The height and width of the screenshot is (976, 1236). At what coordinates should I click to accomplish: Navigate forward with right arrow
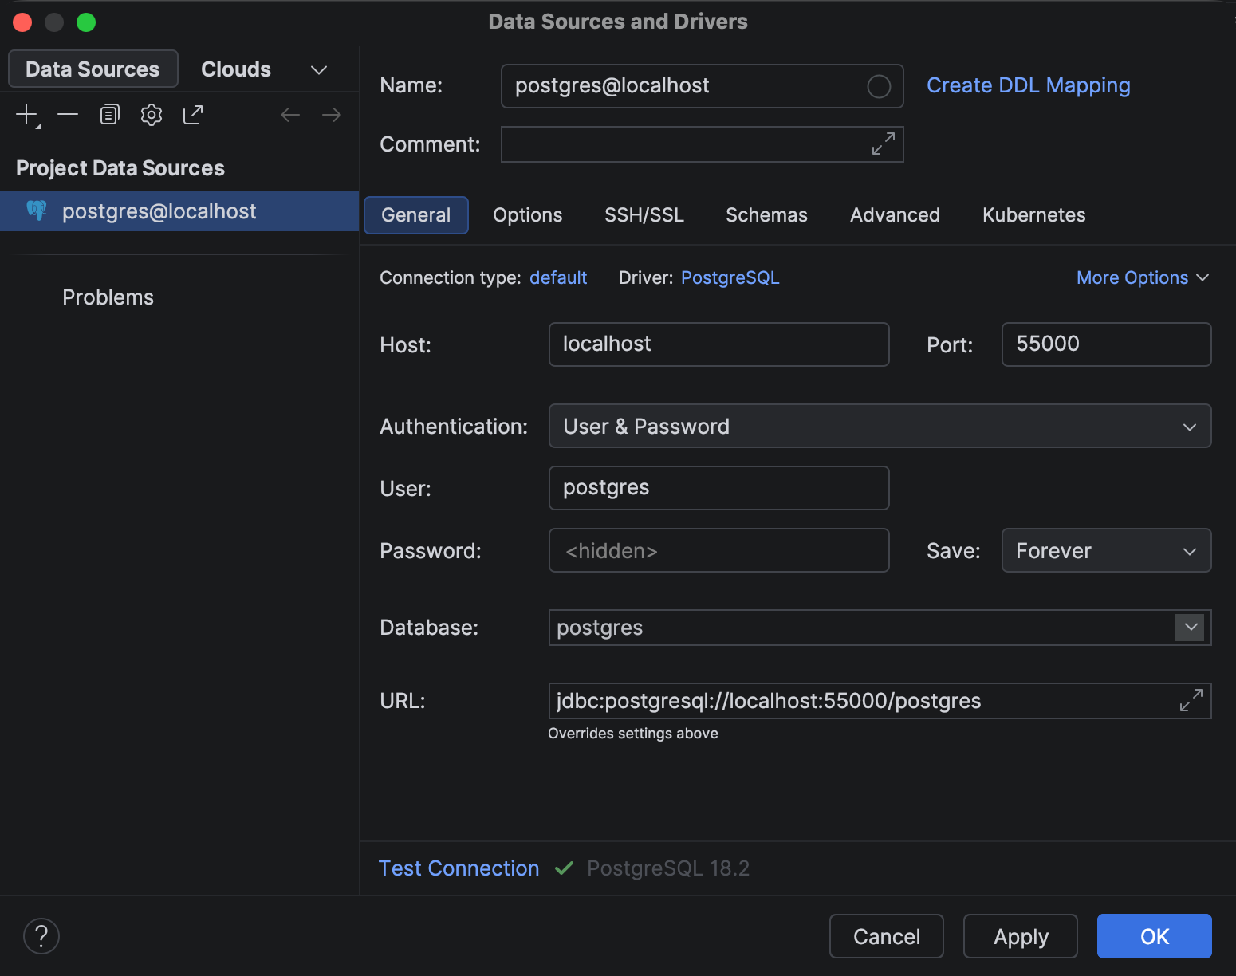[332, 115]
